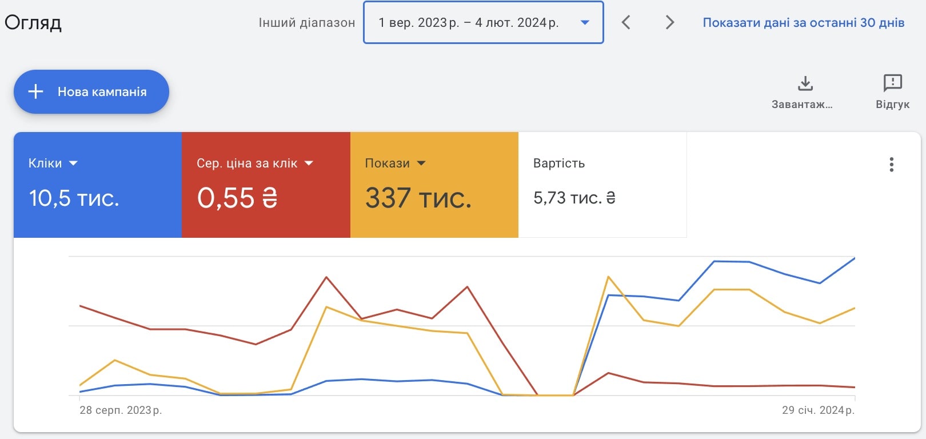Click chart axis label 28 серп. 2023 р.
The image size is (926, 439).
click(x=121, y=410)
